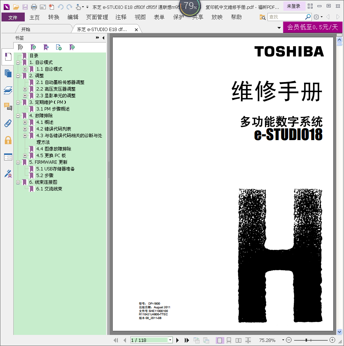Close the 东芝 e-STUDIO E18 document tab
344x346 pixels.
coord(136,30)
